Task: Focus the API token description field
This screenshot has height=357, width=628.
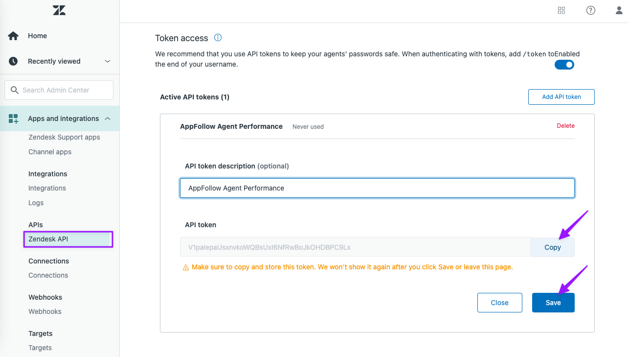Action: 377,188
